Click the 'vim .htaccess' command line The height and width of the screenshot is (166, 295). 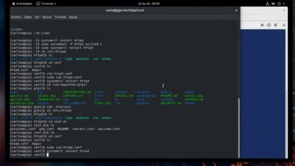coord(40,107)
